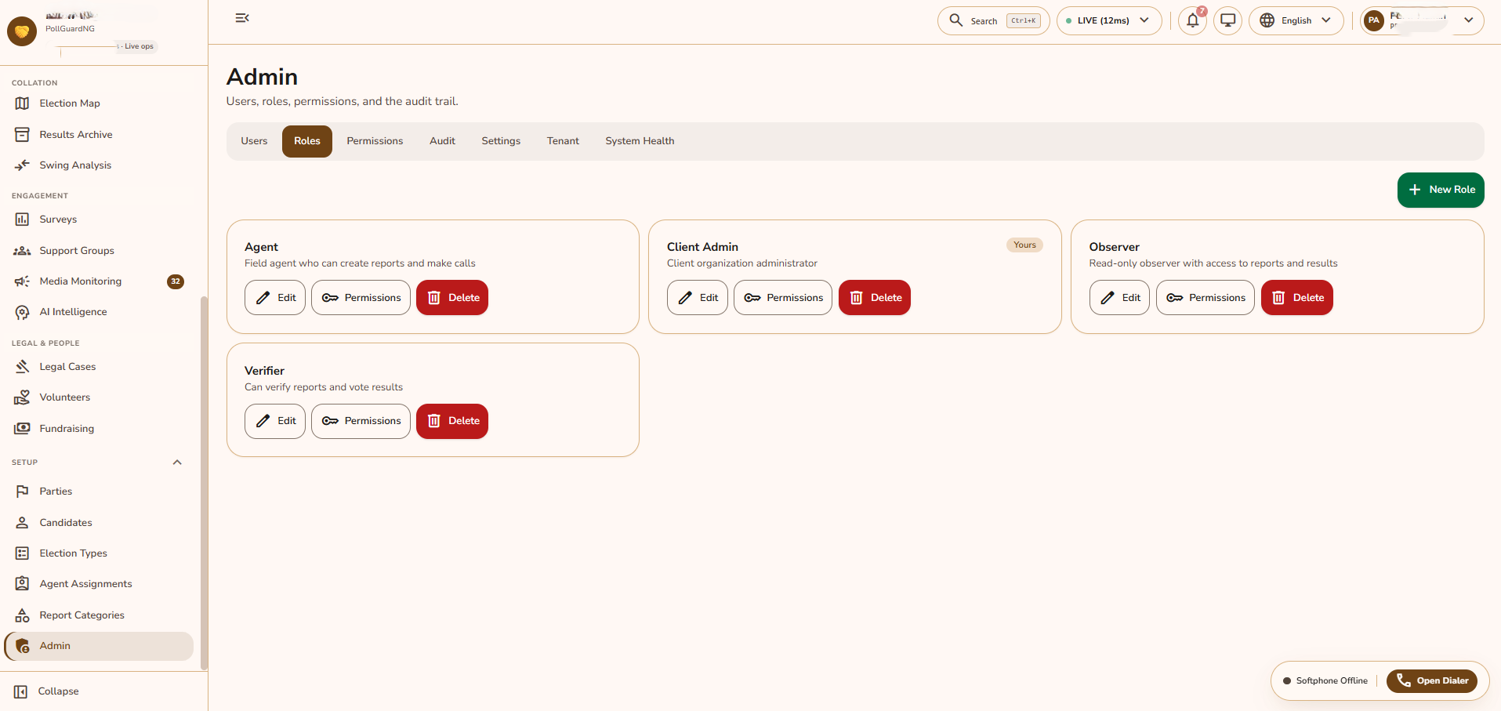Click the Search field
This screenshot has height=711, width=1501.
(994, 20)
